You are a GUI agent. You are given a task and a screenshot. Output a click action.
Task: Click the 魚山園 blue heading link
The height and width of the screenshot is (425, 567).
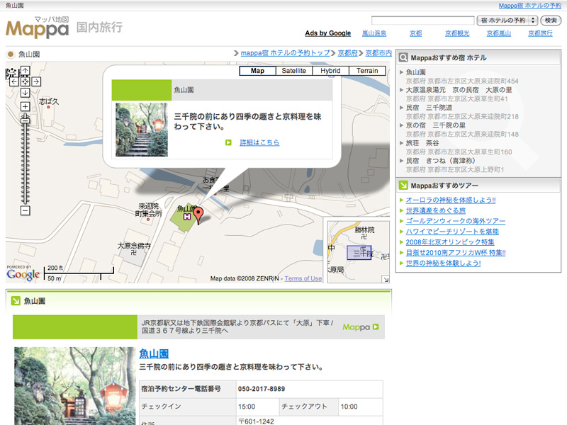click(x=154, y=353)
